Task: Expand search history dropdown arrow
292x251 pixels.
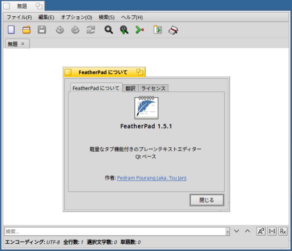Action: 228,232
